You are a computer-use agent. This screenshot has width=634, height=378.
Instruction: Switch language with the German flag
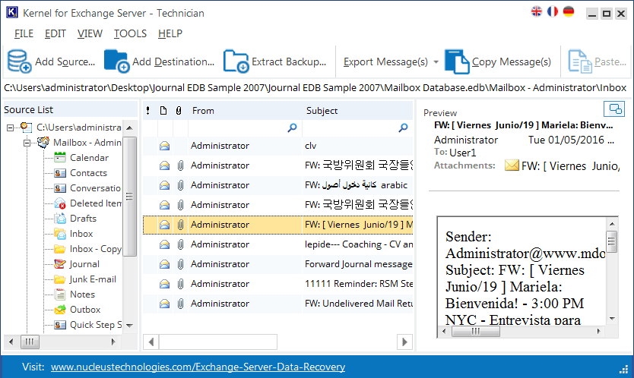point(569,11)
